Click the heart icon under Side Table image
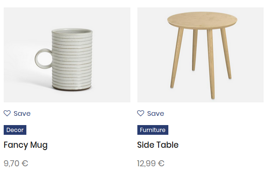 point(141,113)
